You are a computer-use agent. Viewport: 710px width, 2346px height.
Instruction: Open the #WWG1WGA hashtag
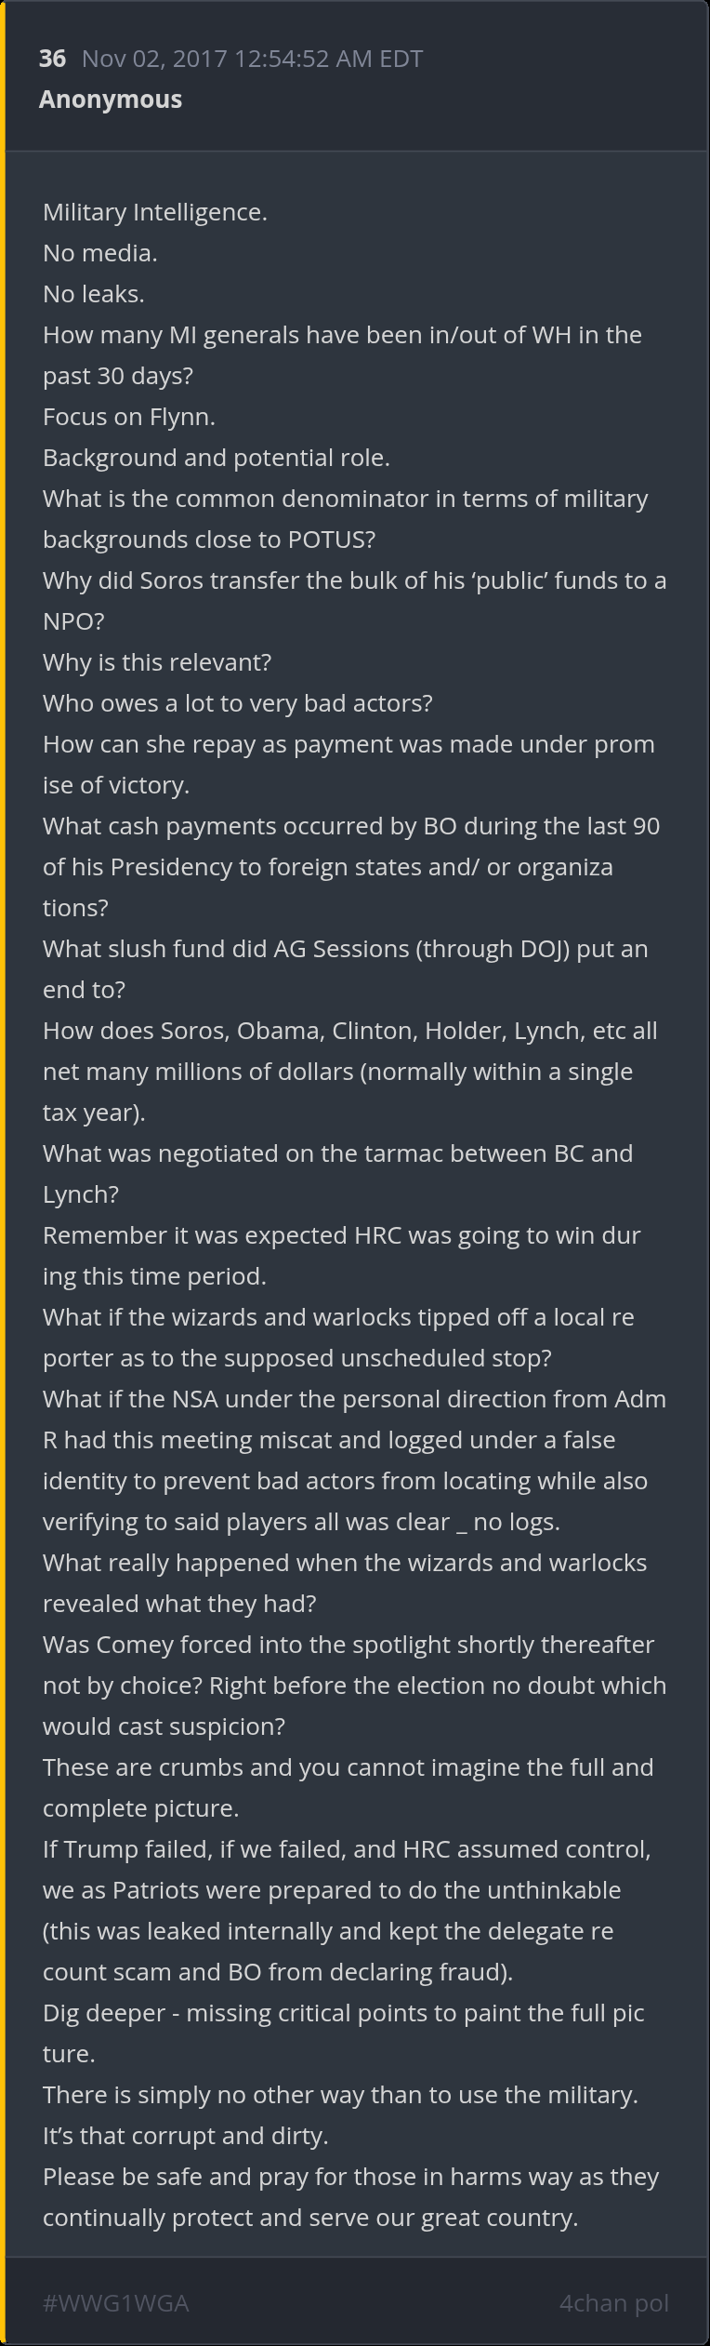[x=116, y=2302]
